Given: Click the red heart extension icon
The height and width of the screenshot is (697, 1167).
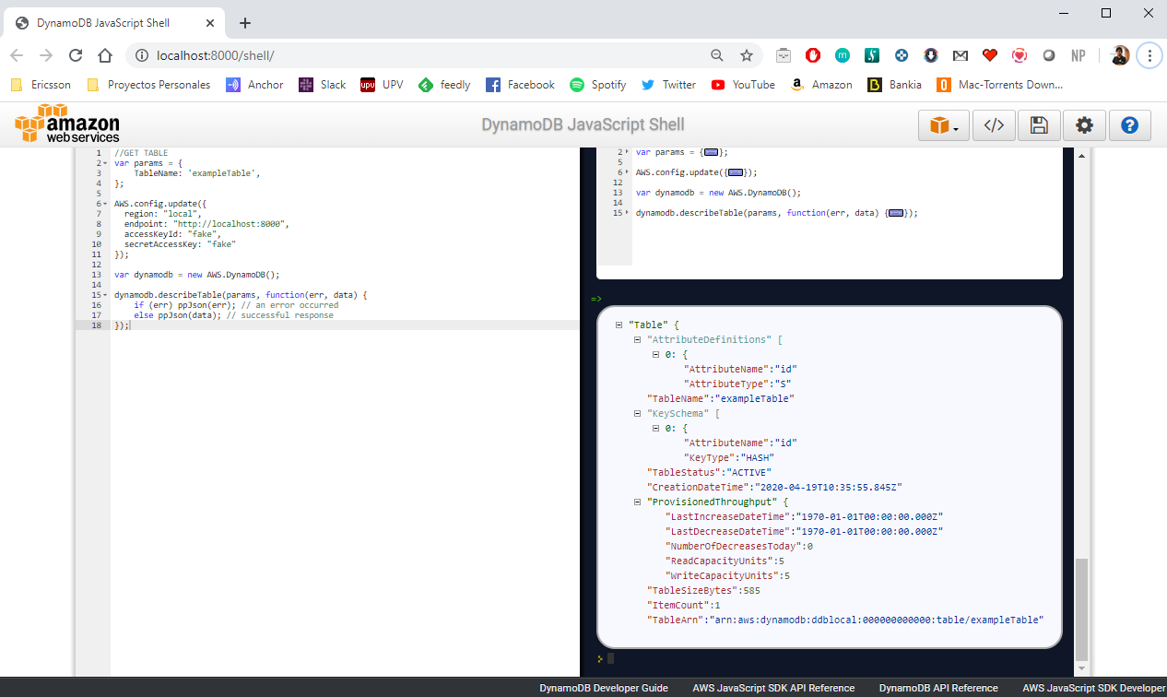Looking at the screenshot, I should pyautogui.click(x=990, y=55).
